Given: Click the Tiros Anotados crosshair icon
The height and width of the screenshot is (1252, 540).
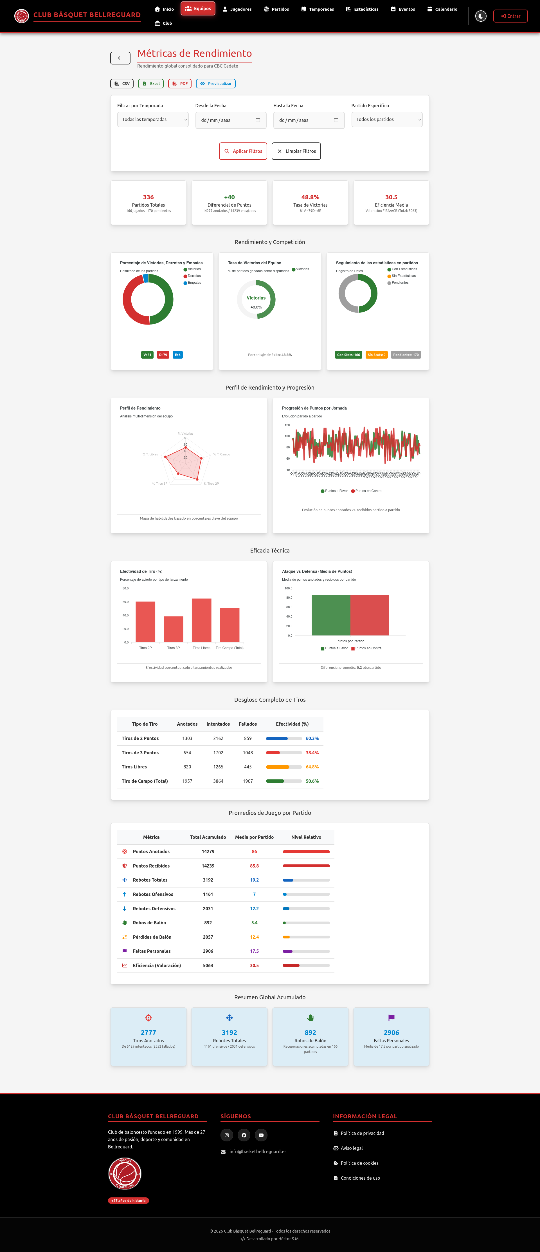Looking at the screenshot, I should click(x=148, y=1018).
